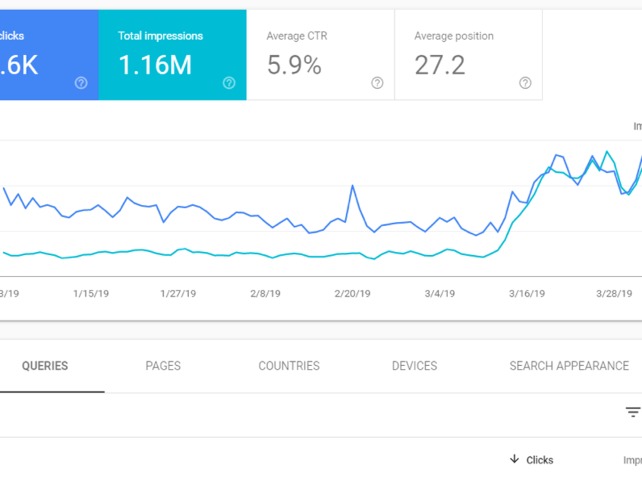642x482 pixels.
Task: Enable the Average position metric card
Action: click(x=469, y=55)
